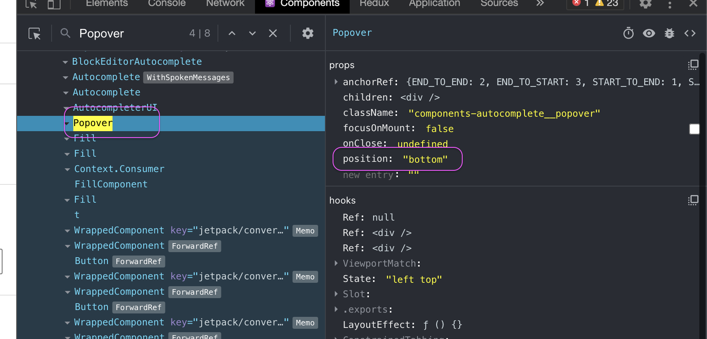
Task: Click the right pane vertical scrollbar
Action: click(x=703, y=196)
